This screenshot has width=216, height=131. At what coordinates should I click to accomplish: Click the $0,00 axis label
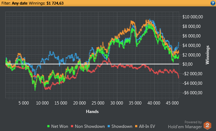tap(188, 64)
